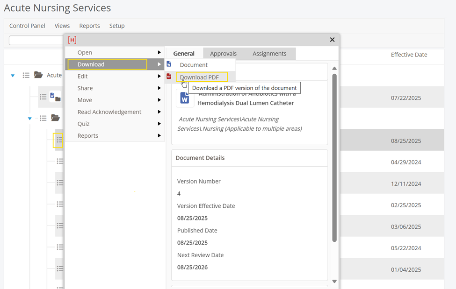
Task: Click the Word icon beside Document option
Action: tap(169, 64)
